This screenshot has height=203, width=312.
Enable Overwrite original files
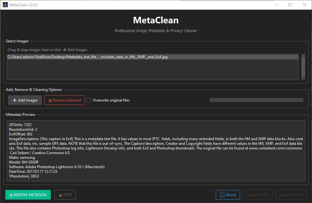89,100
